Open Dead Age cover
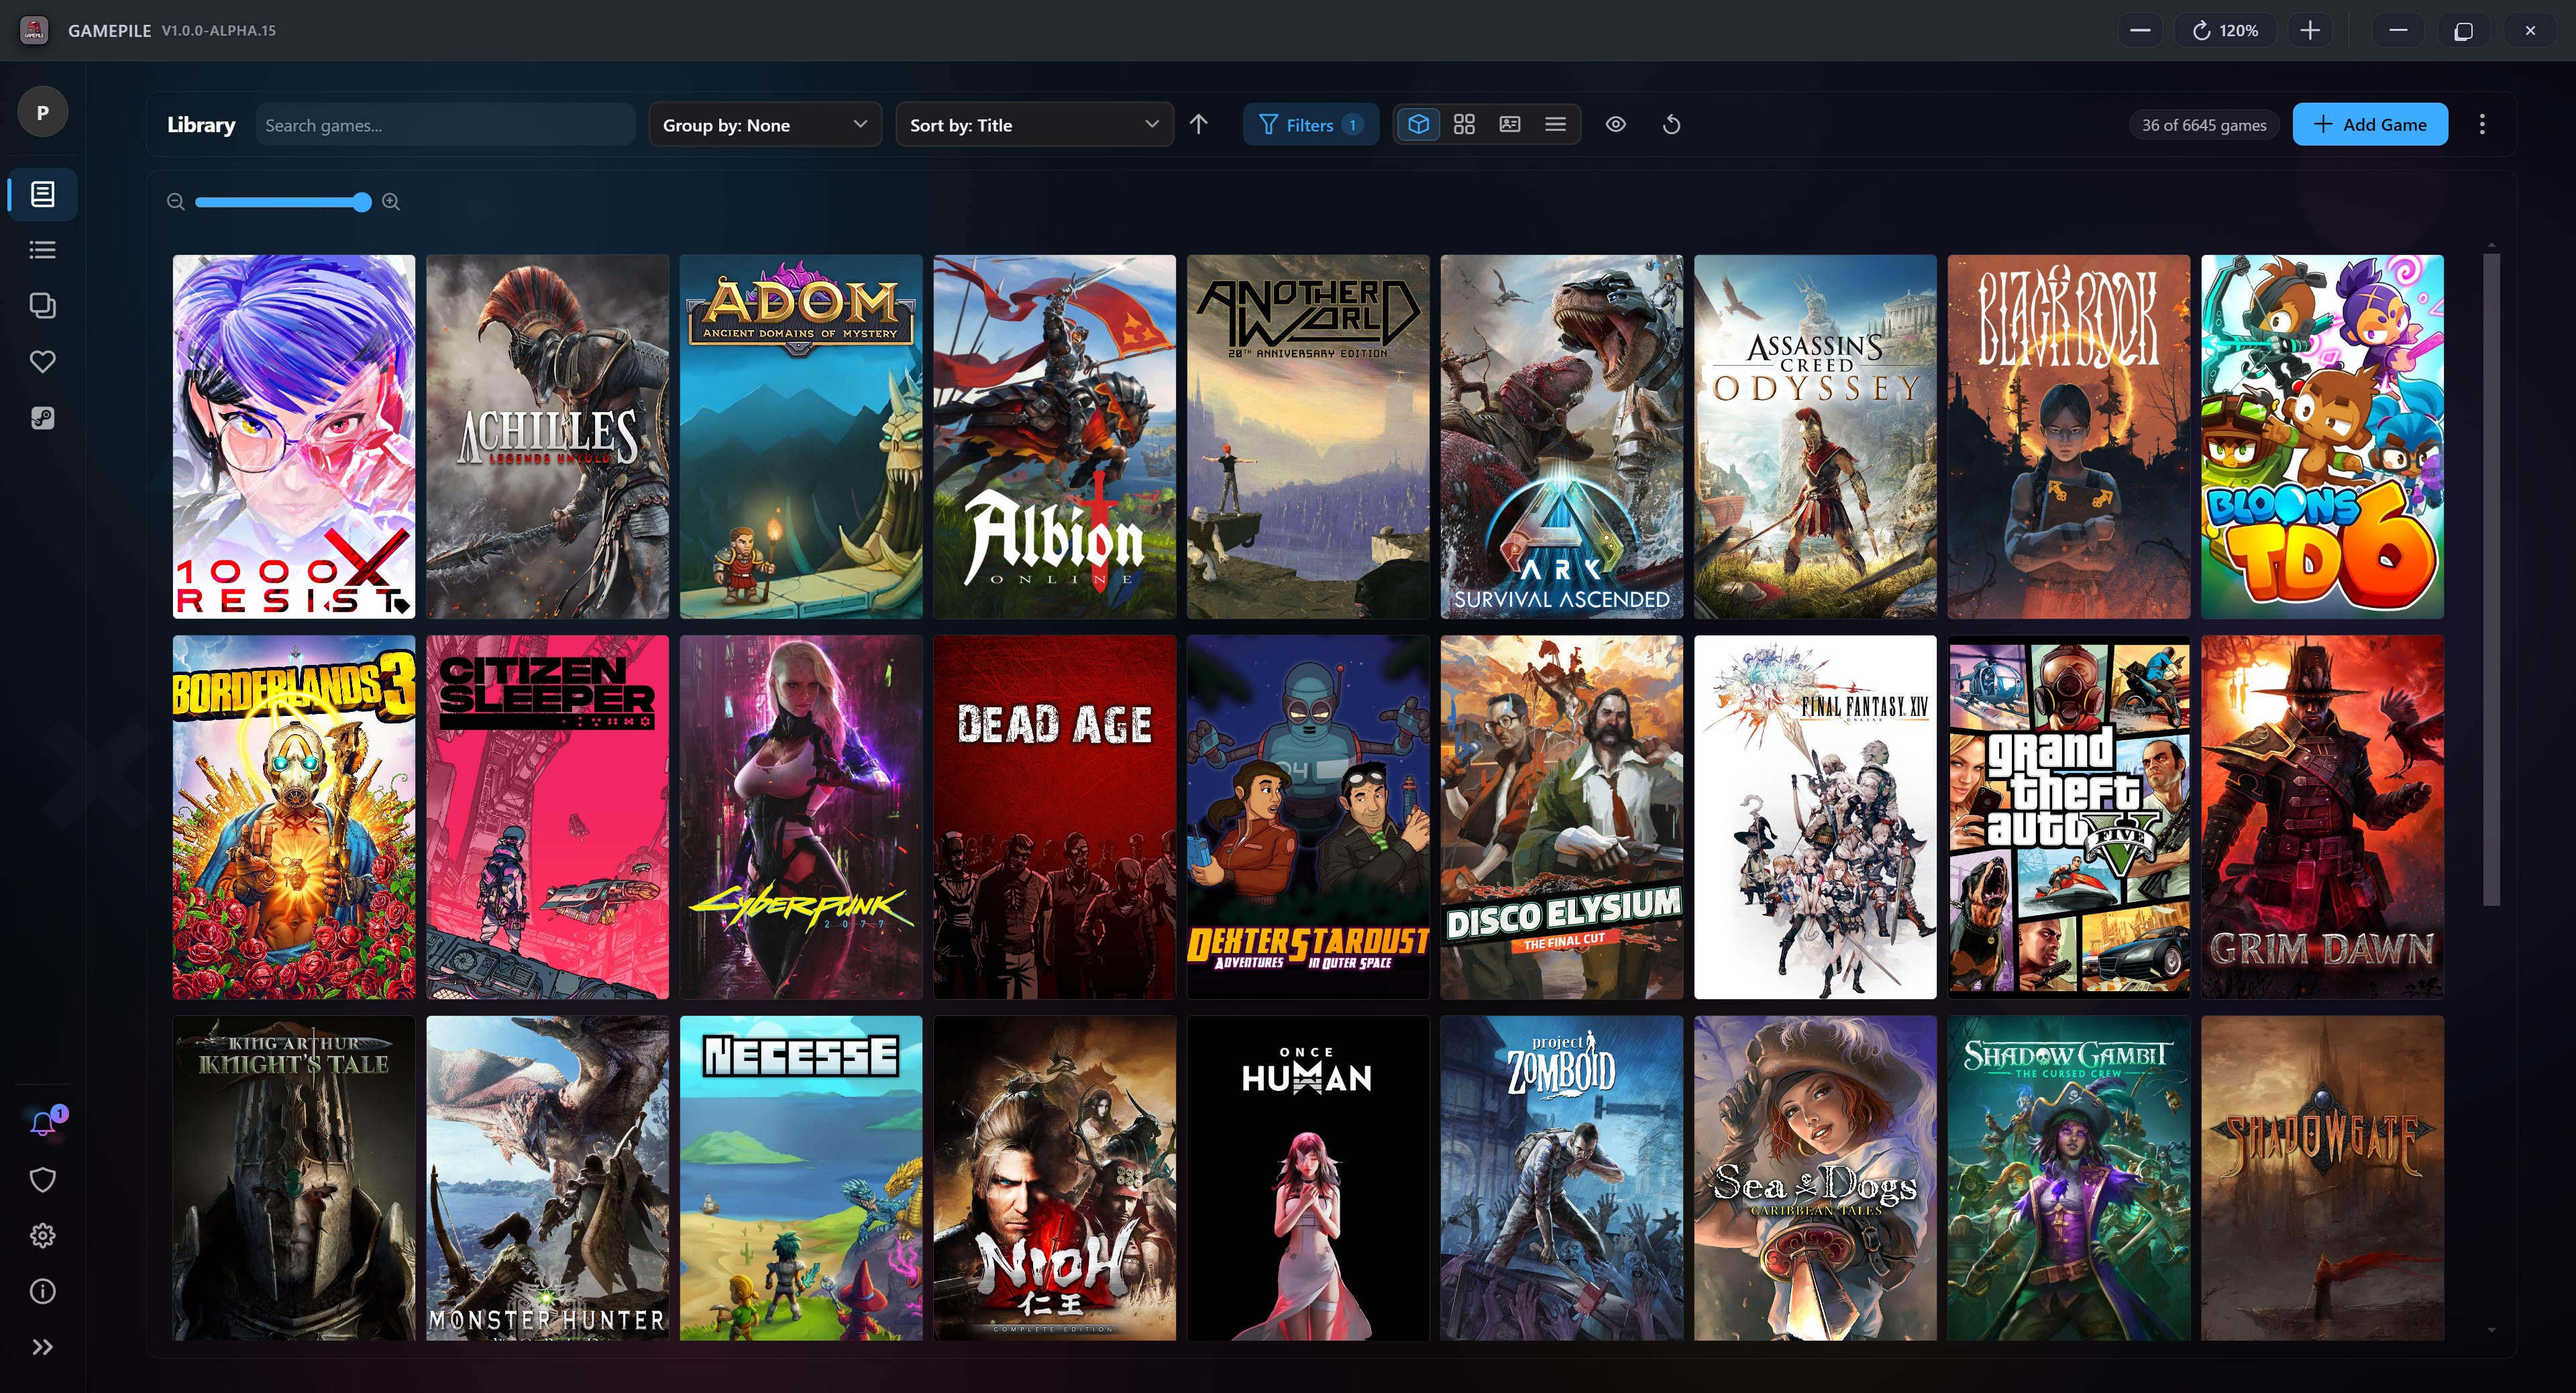Screen dimensions: 2576x1393 1055,817
